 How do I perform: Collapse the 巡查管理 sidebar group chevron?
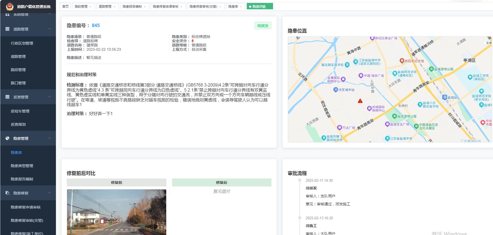tap(50, 97)
